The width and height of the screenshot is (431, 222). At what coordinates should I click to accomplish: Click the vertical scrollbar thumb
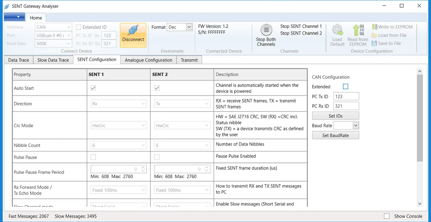click(420, 118)
